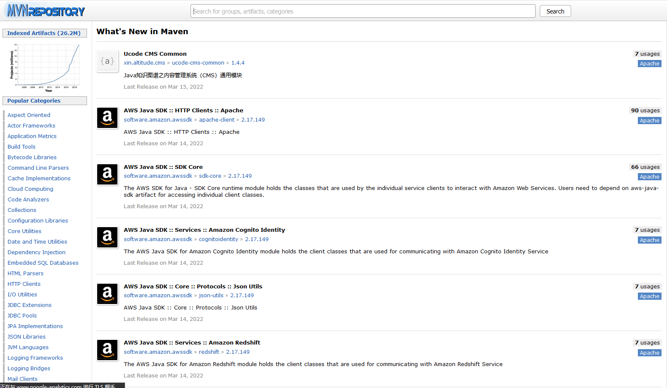Viewport: 667px width, 388px height.
Task: Open the json-utils artifact link
Action: click(x=211, y=295)
